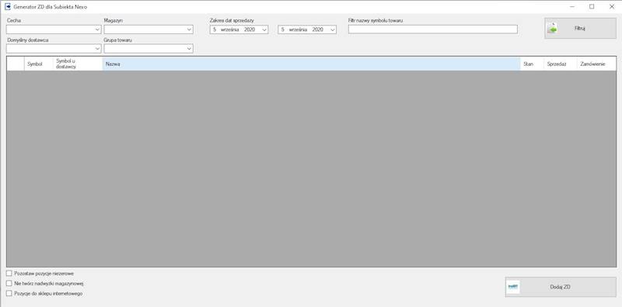The width and height of the screenshot is (622, 307).
Task: Open the Domyślny dostawca dropdown
Action: tap(54, 49)
